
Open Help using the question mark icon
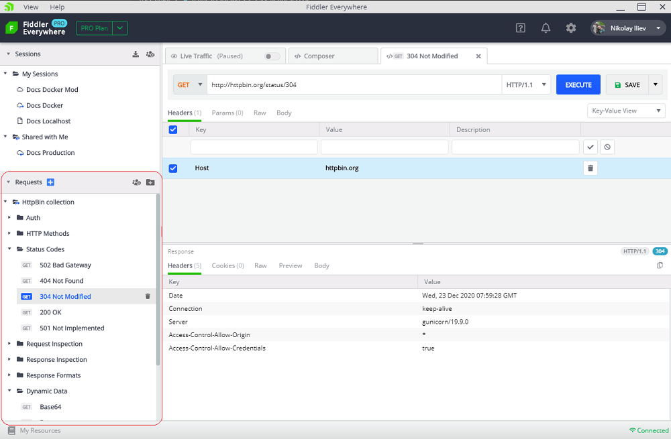(x=520, y=27)
